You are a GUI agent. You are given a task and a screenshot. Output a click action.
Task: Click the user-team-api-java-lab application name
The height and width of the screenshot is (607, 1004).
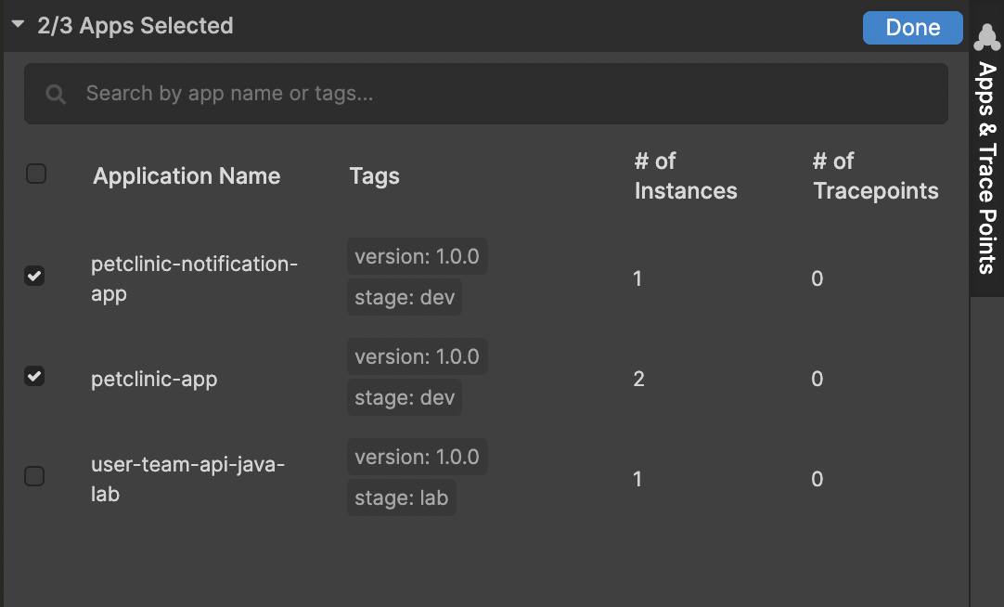coord(187,479)
